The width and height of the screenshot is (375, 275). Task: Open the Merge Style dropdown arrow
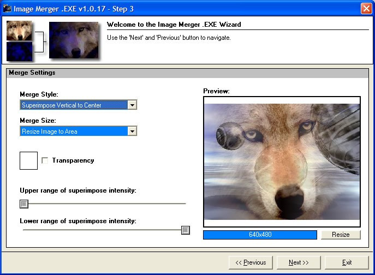tap(132, 105)
